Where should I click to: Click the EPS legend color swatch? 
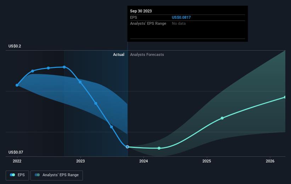pyautogui.click(x=12, y=175)
